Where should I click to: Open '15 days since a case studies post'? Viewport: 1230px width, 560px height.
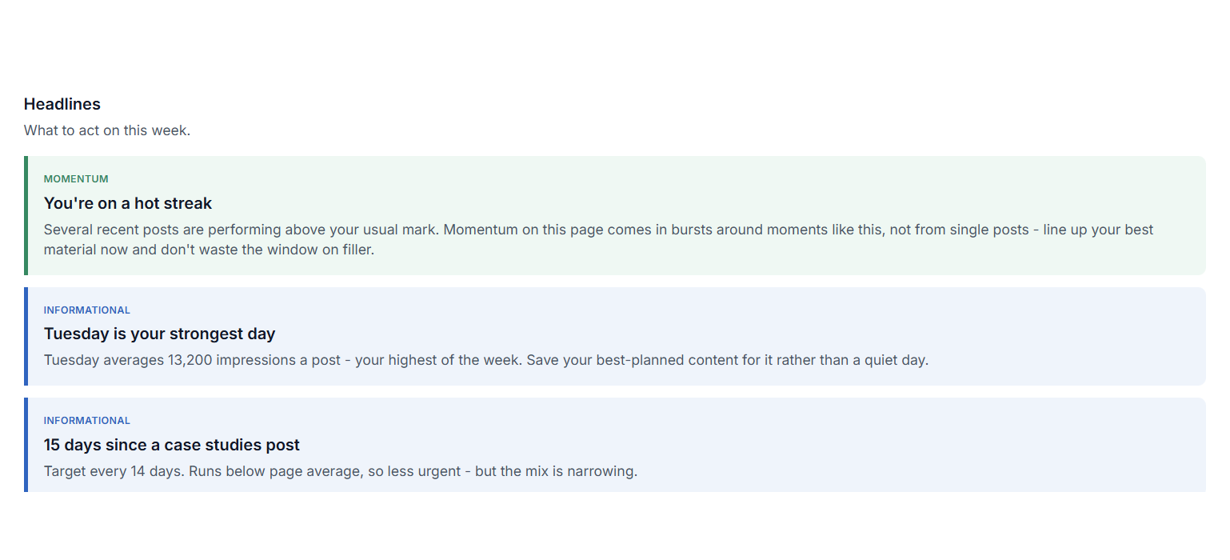tap(172, 445)
